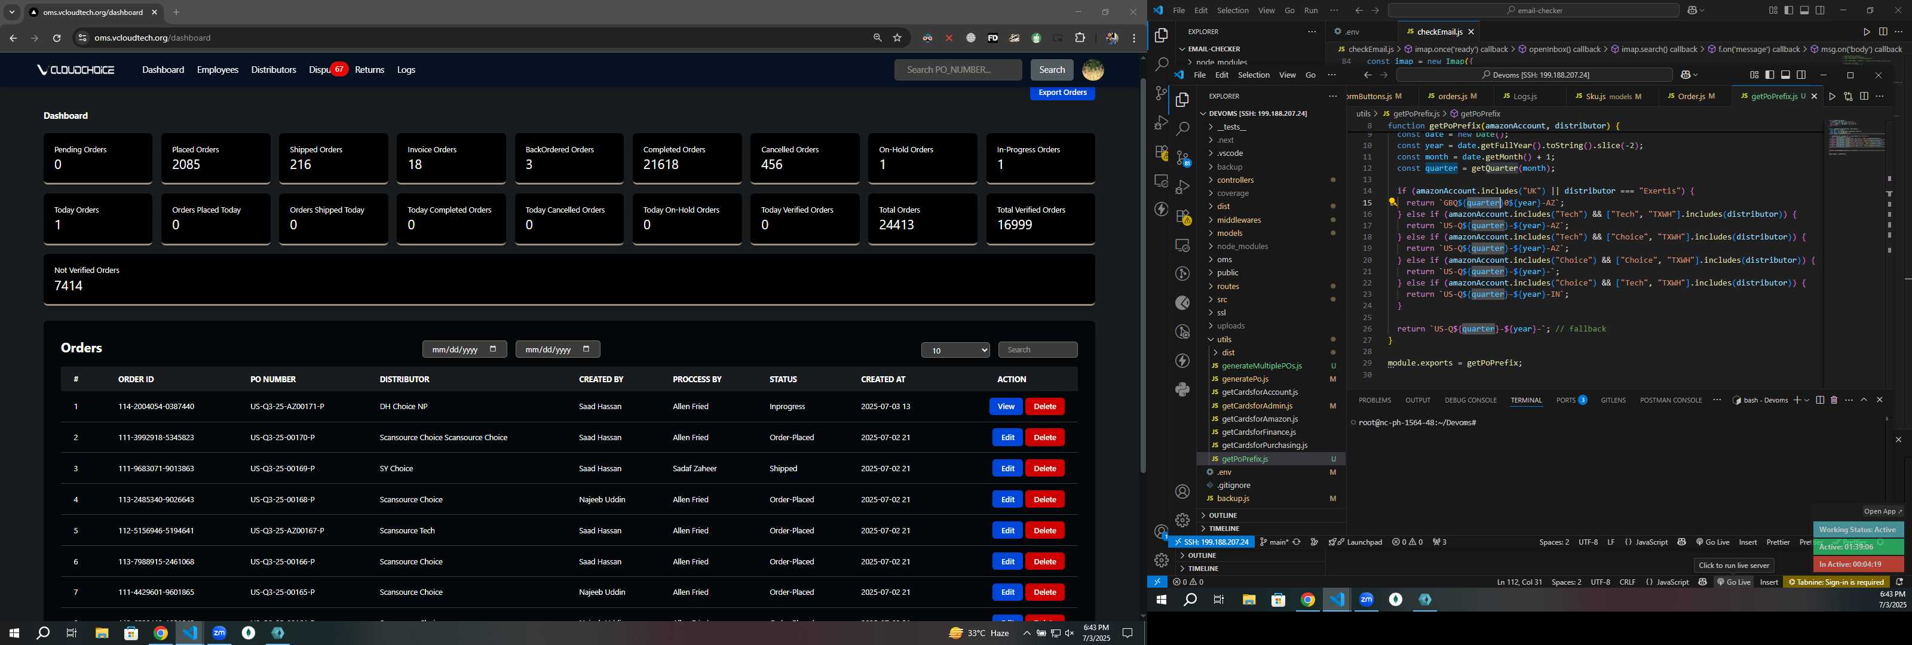Open Manage gear in Devoms activity bar
1912x645 pixels.
point(1183,520)
